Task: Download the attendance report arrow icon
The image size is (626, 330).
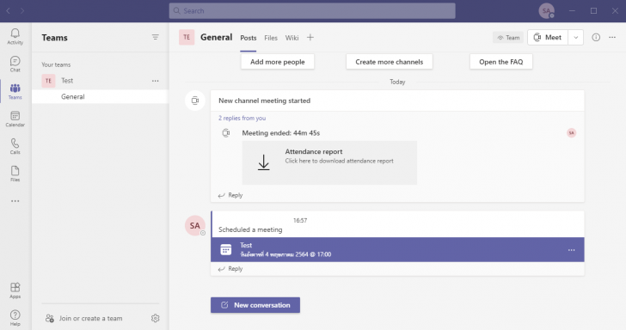Action: (x=263, y=162)
